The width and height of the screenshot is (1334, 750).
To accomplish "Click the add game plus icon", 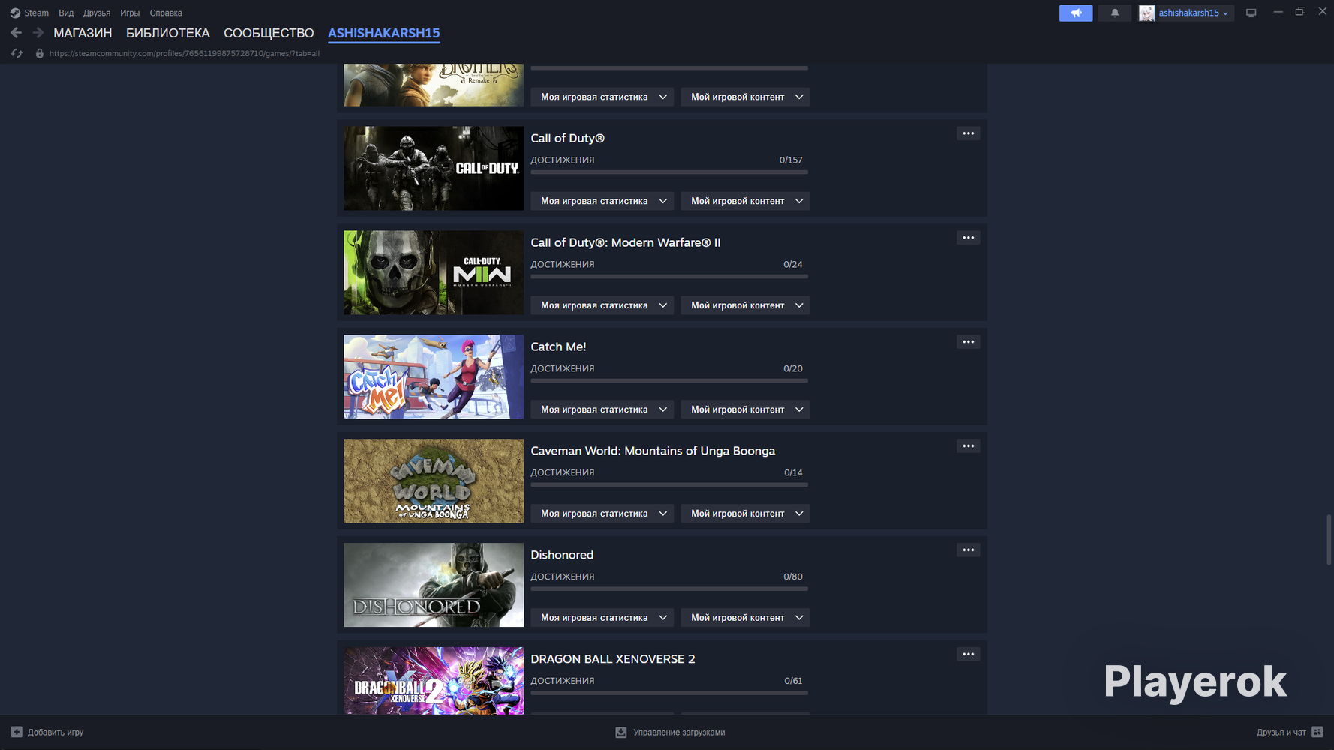I will 17,732.
